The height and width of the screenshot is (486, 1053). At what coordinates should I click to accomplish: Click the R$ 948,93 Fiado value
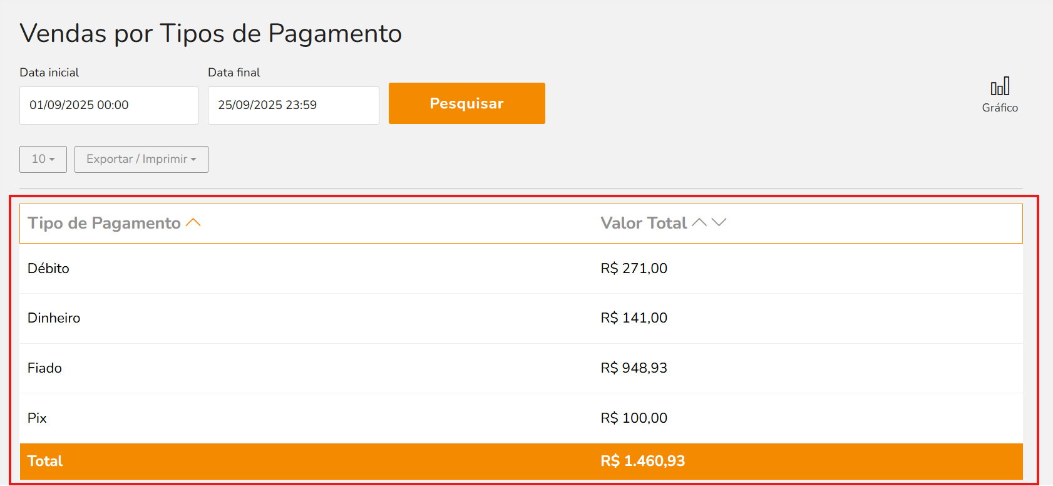coord(634,368)
